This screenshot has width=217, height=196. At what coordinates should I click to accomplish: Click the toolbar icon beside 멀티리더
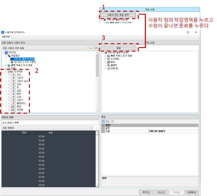pos(15,104)
